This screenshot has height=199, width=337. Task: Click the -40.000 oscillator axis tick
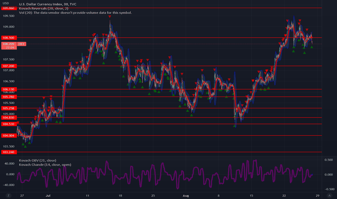click(x=9, y=185)
